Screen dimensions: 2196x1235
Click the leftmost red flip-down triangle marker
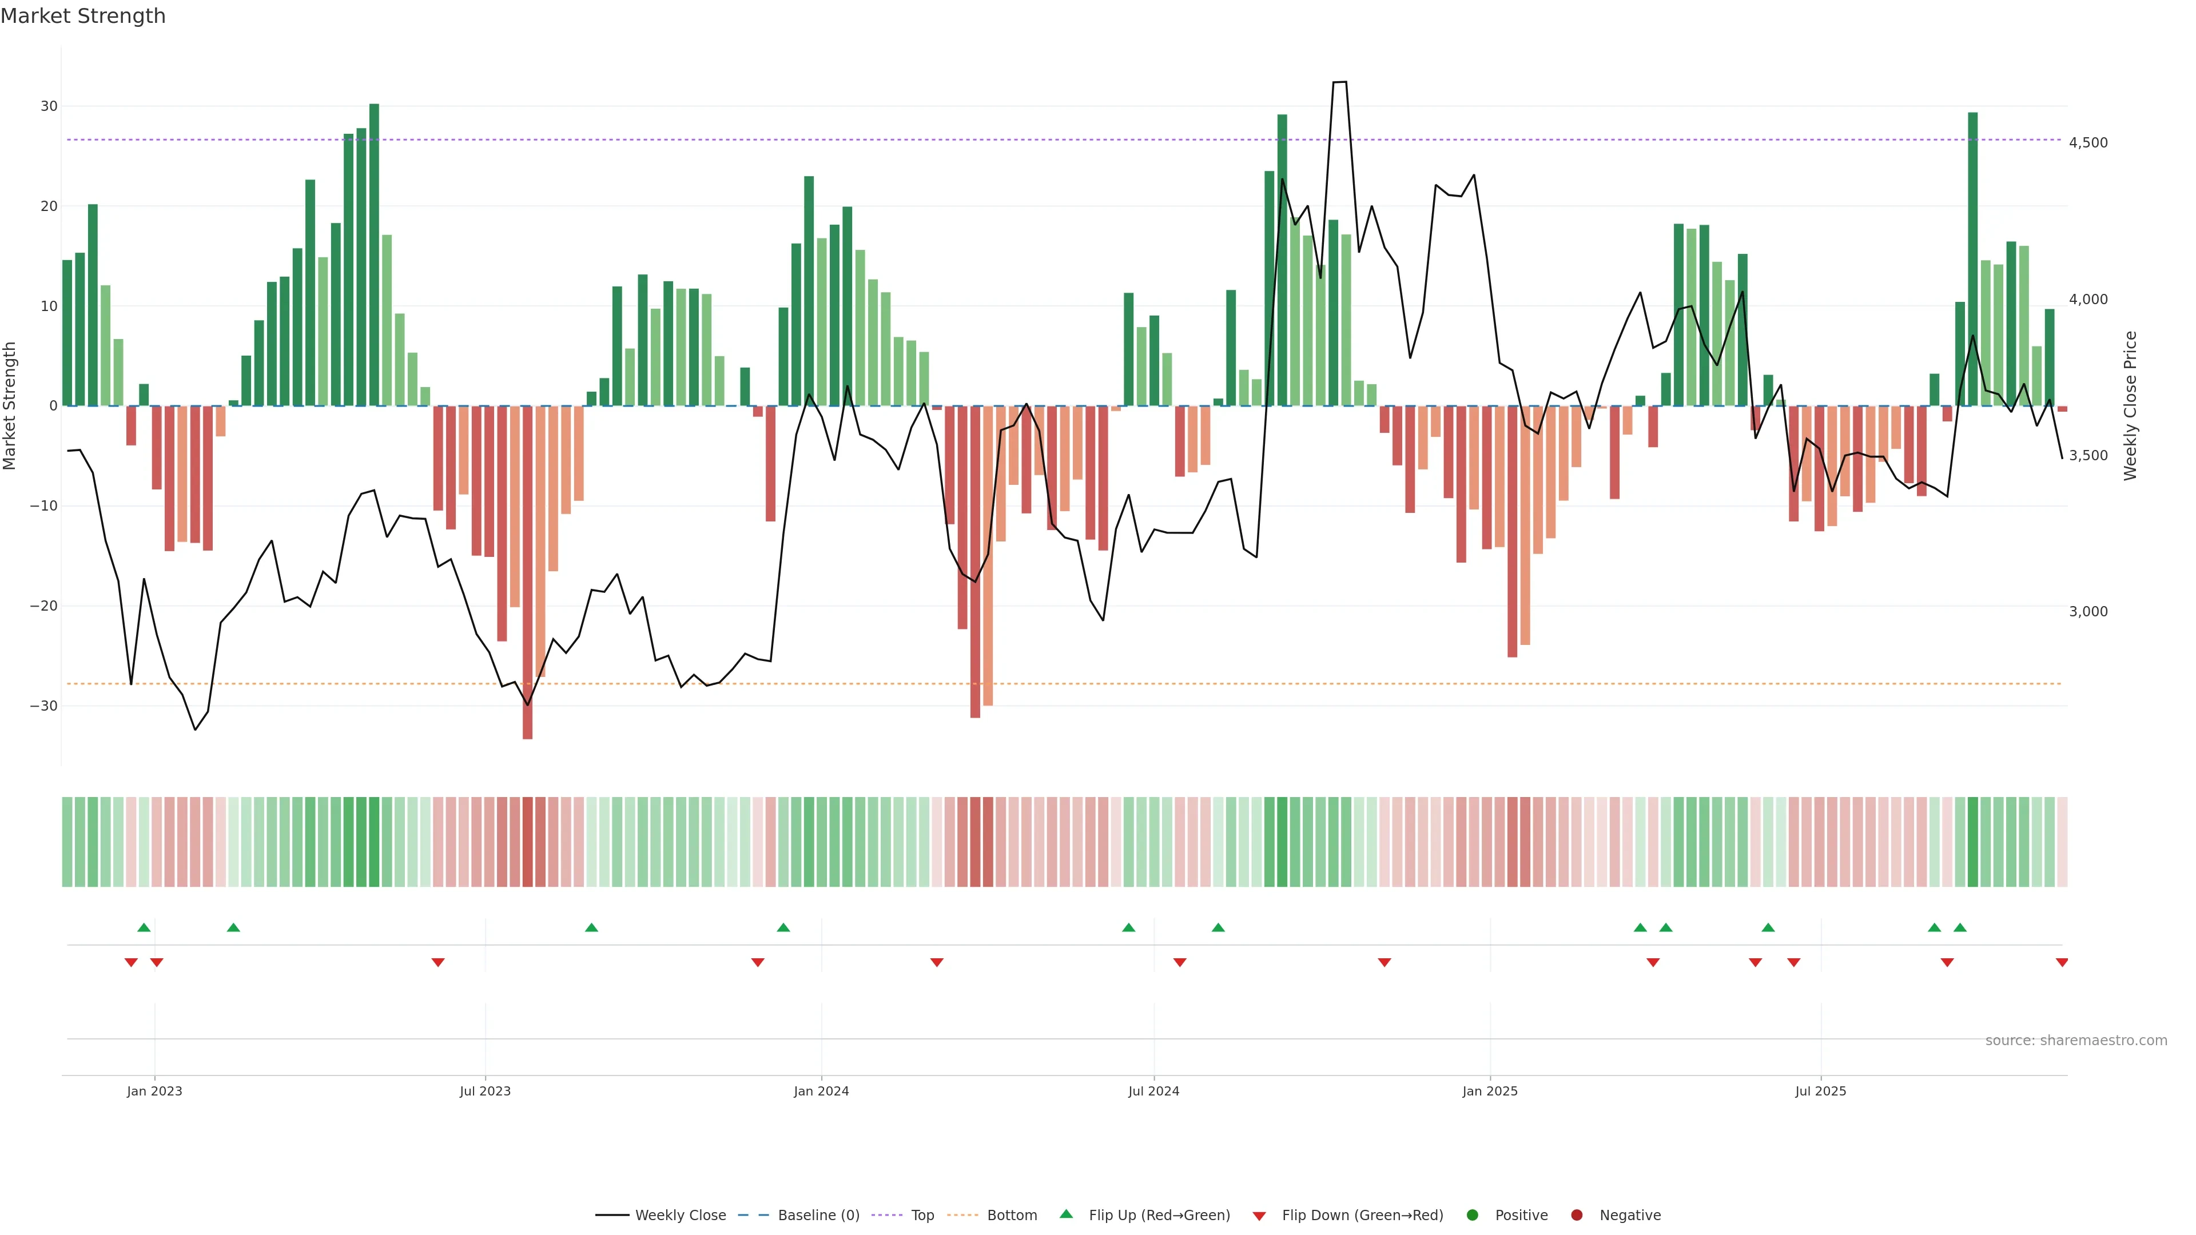[132, 962]
